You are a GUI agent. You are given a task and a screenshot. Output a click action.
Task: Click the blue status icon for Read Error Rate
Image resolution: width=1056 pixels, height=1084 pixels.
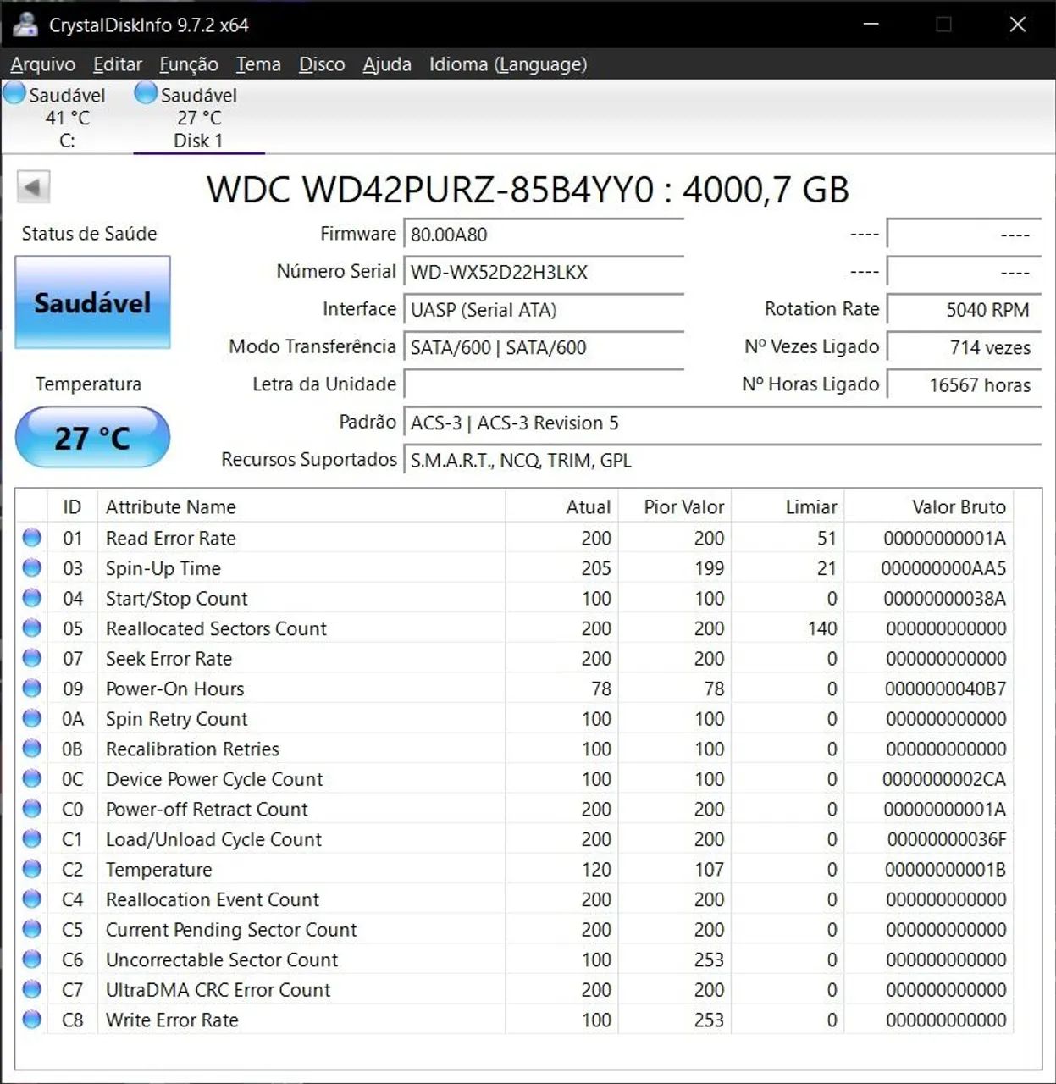[x=32, y=538]
